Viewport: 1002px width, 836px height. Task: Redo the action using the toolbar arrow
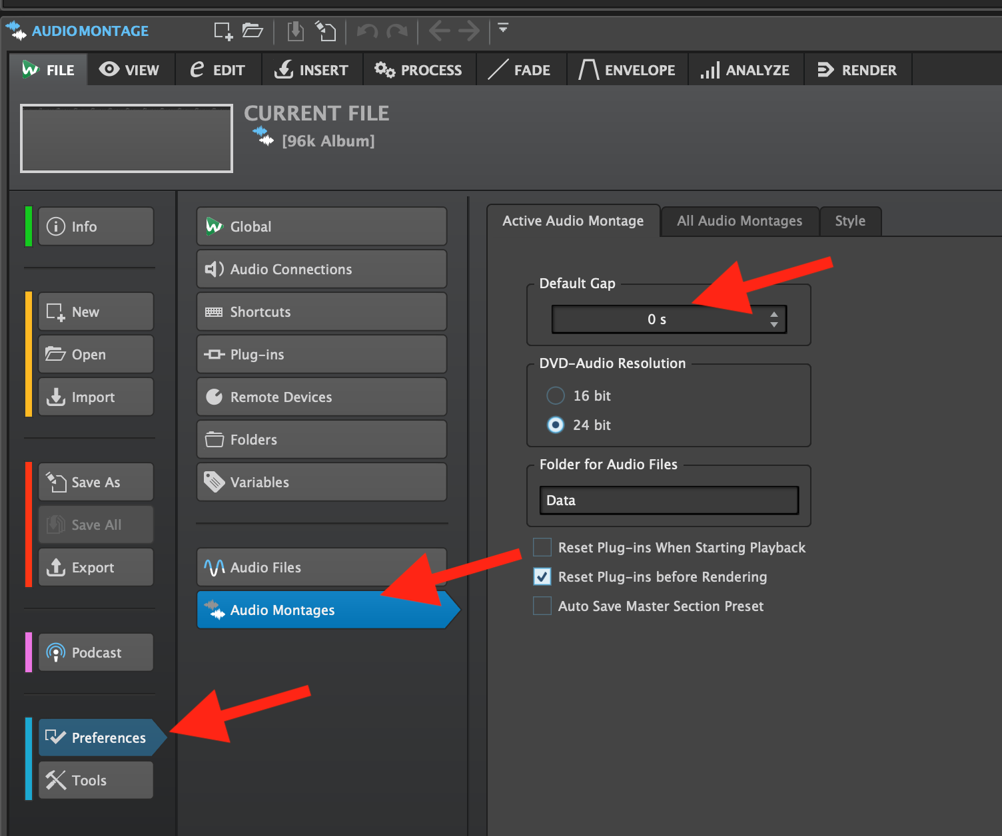[397, 31]
